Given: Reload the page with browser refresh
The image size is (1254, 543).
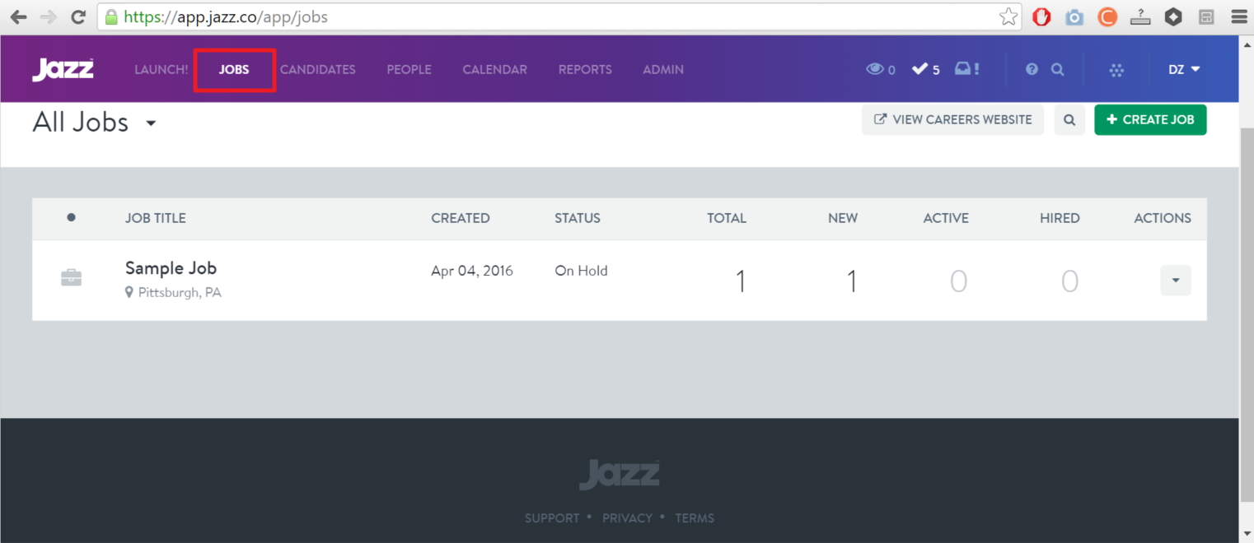Looking at the screenshot, I should coord(78,16).
